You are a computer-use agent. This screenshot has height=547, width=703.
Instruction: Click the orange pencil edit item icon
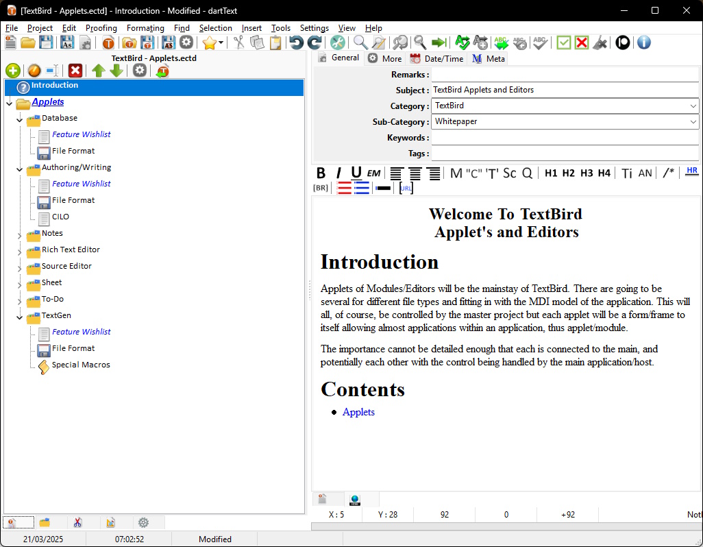click(x=34, y=71)
